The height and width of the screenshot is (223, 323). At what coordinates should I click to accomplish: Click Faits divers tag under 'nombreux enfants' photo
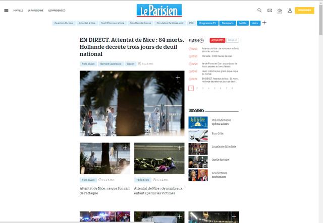click(142, 180)
